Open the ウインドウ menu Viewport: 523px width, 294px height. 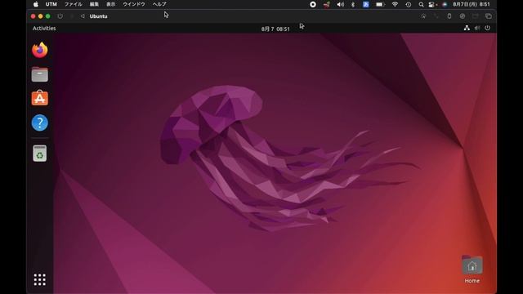click(x=134, y=4)
